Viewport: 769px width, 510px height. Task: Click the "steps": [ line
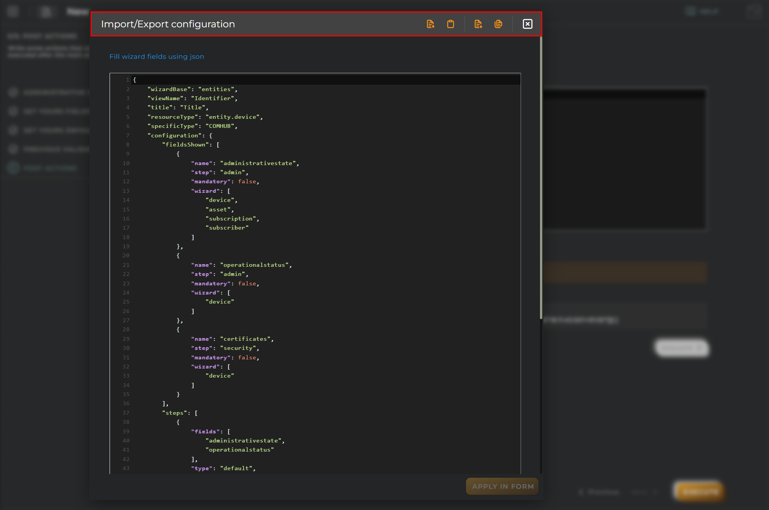180,413
